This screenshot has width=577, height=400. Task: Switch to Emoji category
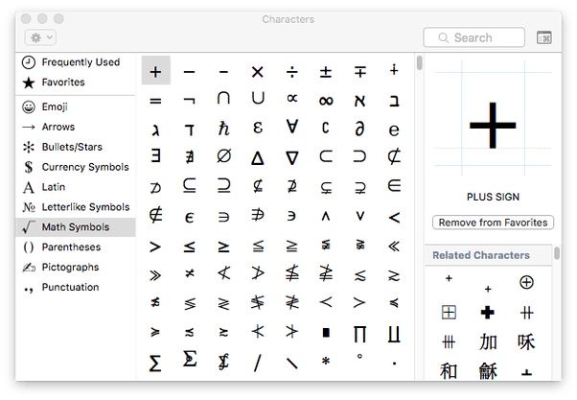(x=75, y=106)
